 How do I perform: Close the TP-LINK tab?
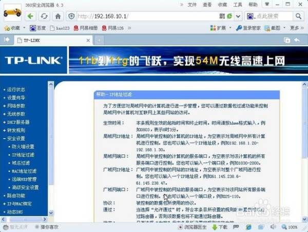click(x=88, y=41)
